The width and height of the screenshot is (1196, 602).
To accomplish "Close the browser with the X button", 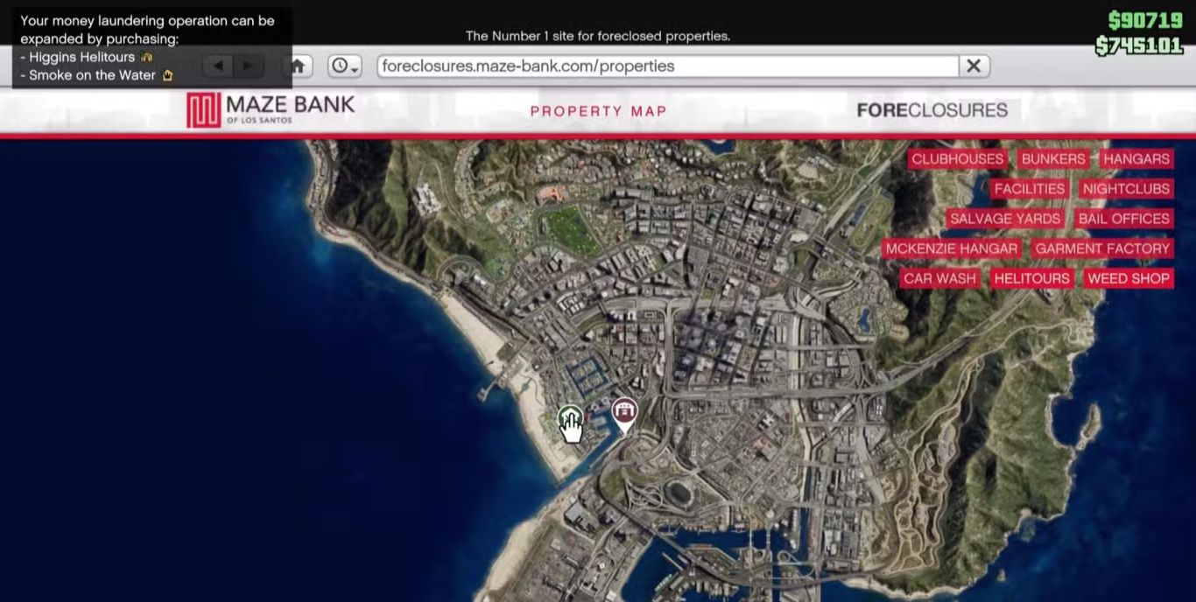I will (974, 66).
